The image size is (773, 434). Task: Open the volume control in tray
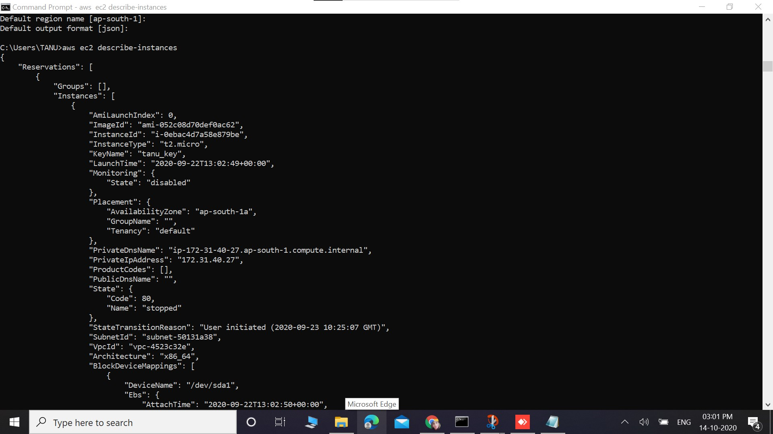(644, 422)
